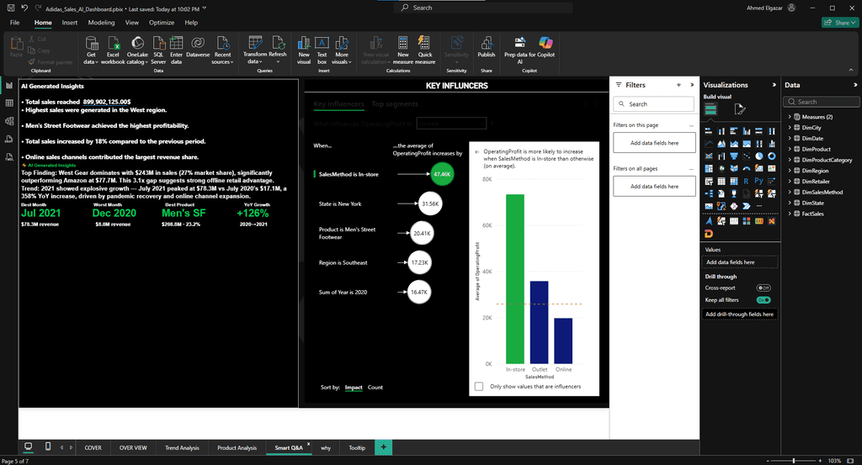The image size is (862, 465).
Task: Switch to Model view in left sidebar
Action: click(8, 121)
